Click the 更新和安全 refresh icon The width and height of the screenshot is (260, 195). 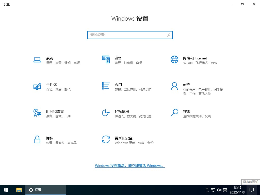(x=106, y=140)
